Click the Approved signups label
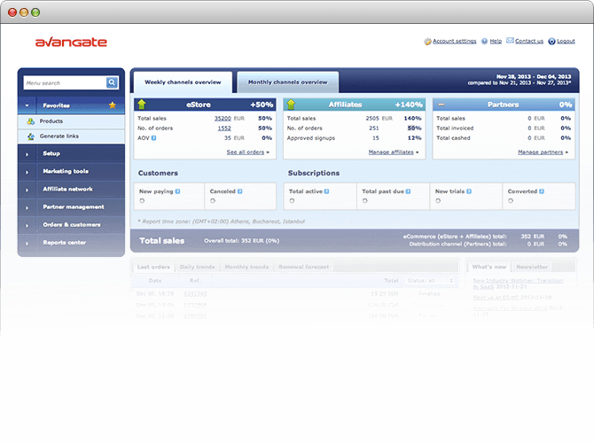The image size is (594, 443). point(311,138)
